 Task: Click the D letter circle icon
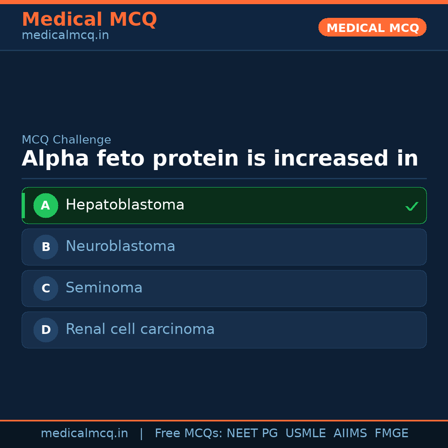[46, 330]
